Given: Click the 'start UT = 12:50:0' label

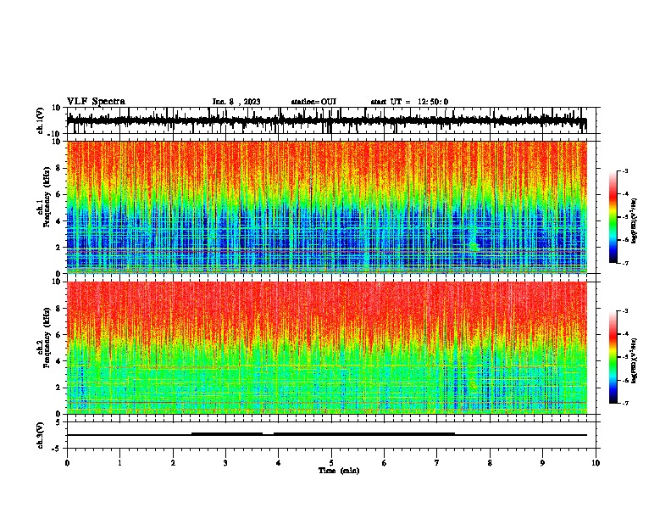Looking at the screenshot, I should click(x=409, y=102).
